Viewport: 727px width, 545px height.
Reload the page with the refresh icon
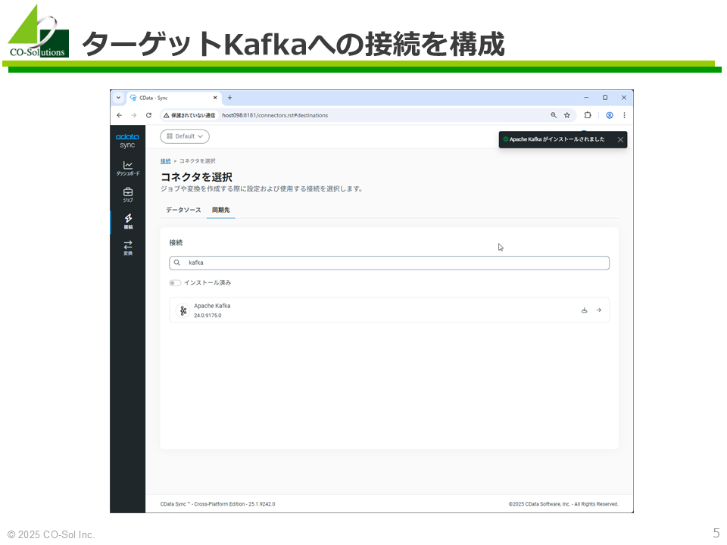149,115
